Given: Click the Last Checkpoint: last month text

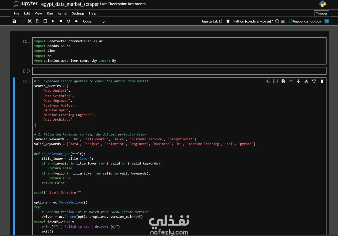Looking at the screenshot, I should (x=123, y=4).
